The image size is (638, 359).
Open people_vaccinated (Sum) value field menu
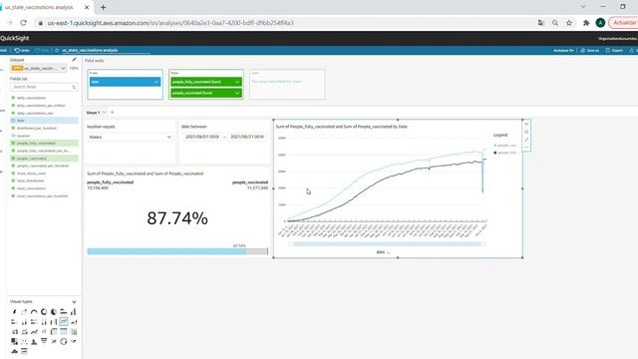[237, 93]
